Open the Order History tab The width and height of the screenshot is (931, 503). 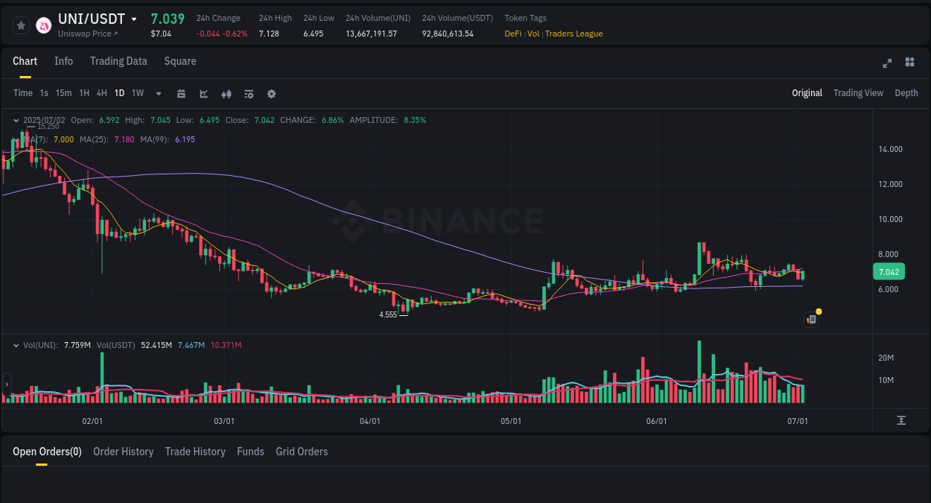[123, 452]
